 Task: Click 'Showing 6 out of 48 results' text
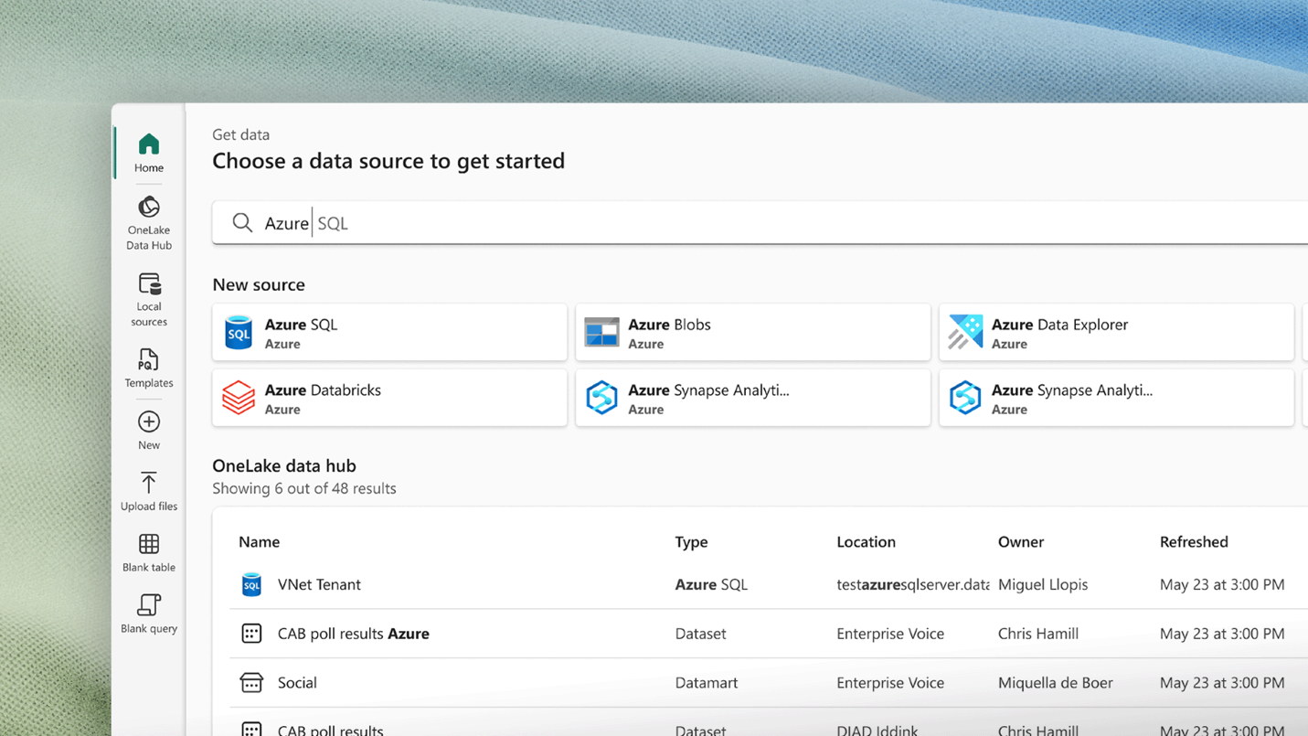(304, 488)
